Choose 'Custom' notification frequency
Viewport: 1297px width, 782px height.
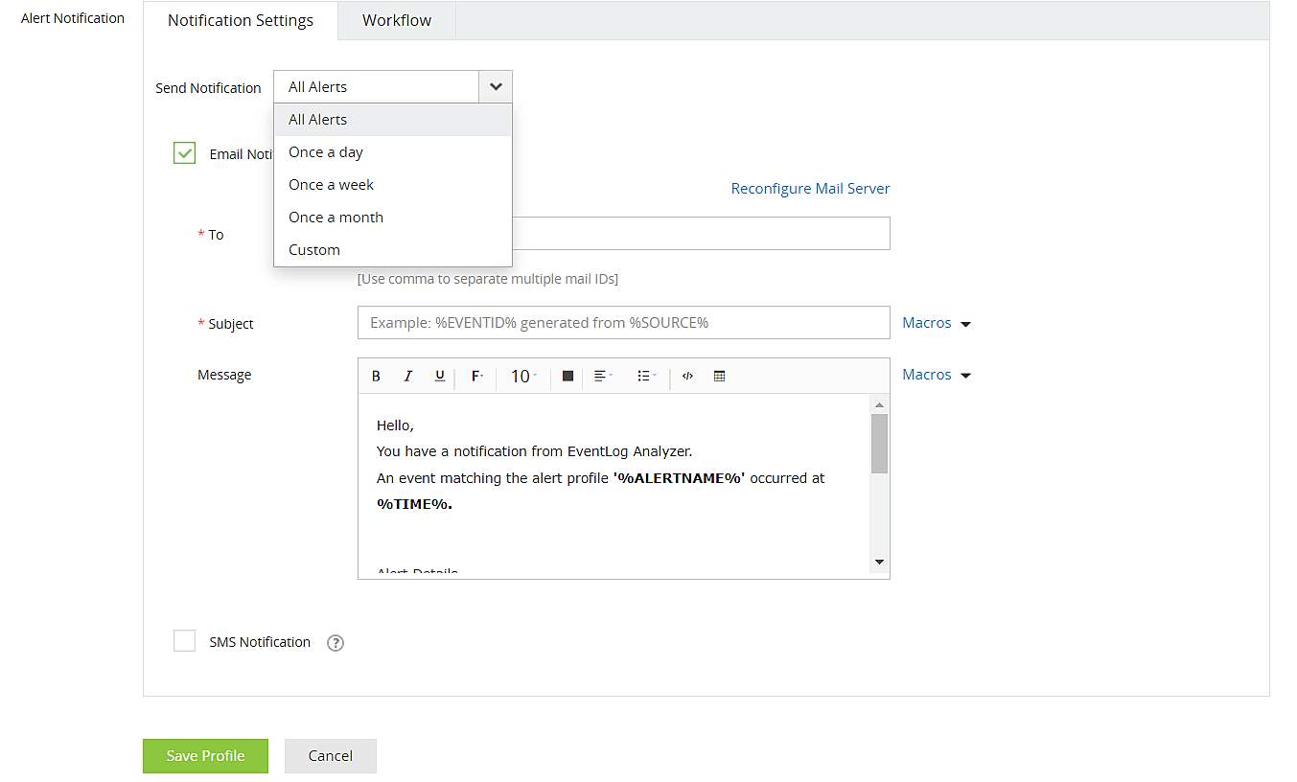pos(313,249)
